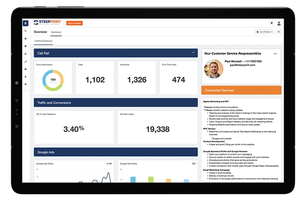Click the GA New Users label

(x=127, y=114)
